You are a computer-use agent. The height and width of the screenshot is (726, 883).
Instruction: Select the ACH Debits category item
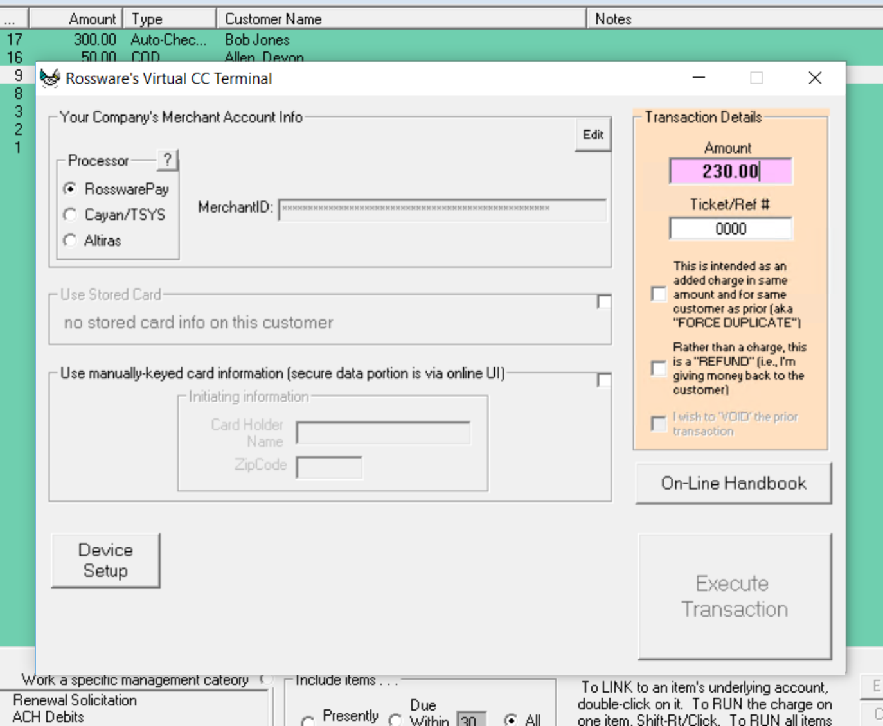coord(49,717)
